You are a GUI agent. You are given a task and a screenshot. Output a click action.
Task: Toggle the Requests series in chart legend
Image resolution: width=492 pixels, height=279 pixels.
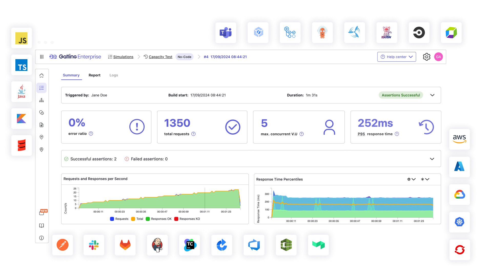[x=119, y=219]
